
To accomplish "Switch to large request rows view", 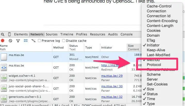I will [x=26, y=41].
